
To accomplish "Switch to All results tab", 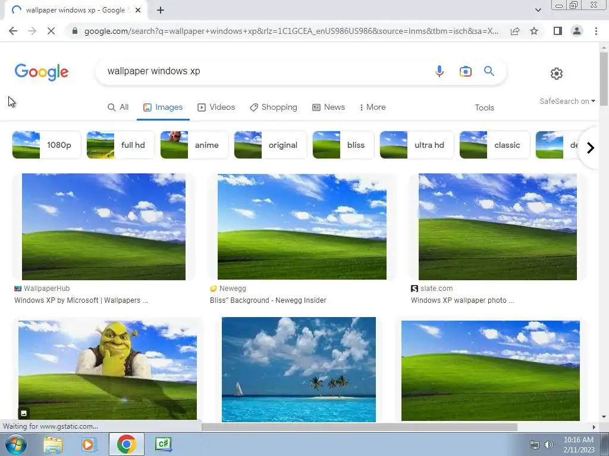I will coord(118,107).
